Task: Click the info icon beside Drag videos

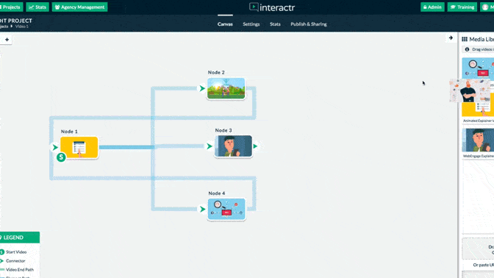Action: point(467,49)
